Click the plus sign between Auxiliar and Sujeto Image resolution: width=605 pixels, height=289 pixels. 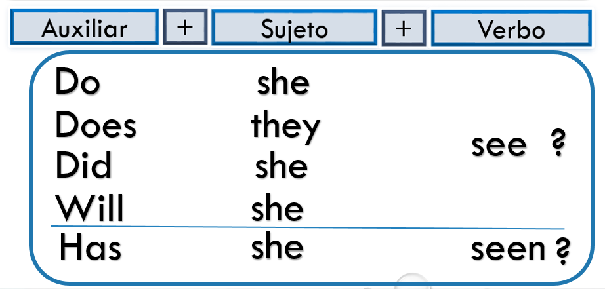185,28
